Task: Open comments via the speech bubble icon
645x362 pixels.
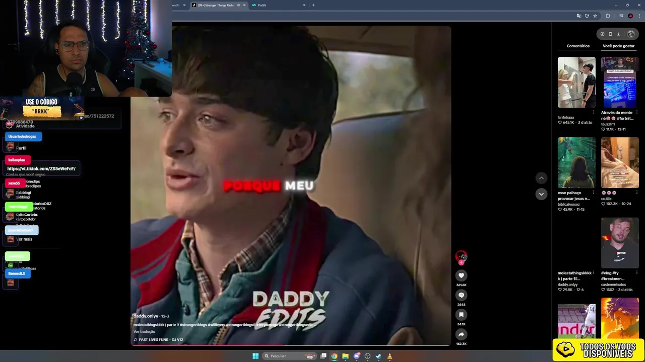Action: pyautogui.click(x=461, y=295)
